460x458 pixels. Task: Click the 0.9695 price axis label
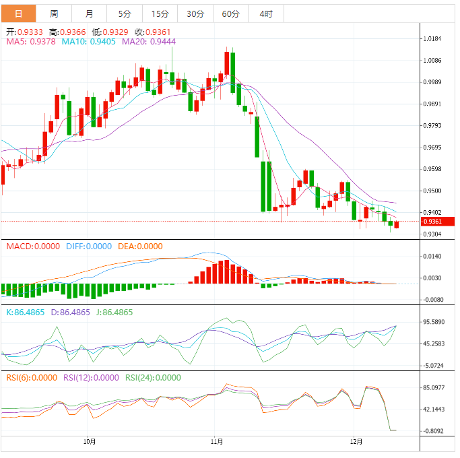[x=432, y=148]
